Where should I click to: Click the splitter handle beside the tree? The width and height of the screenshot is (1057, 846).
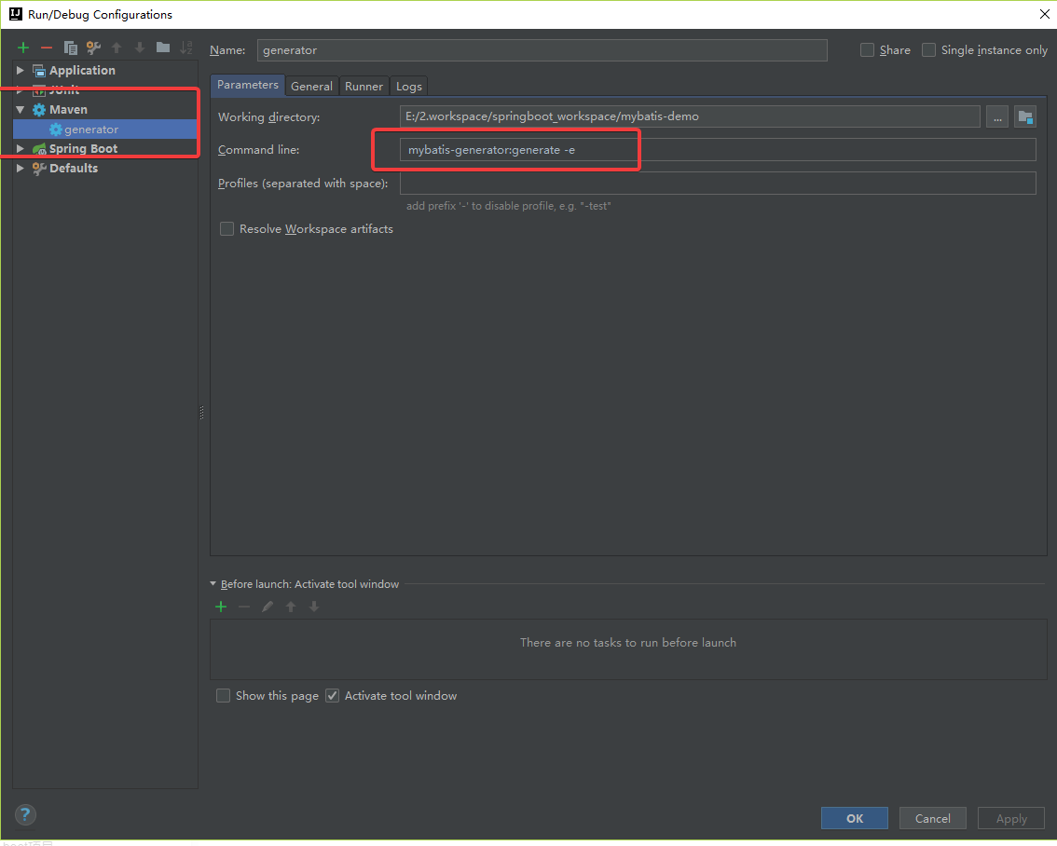pos(201,412)
